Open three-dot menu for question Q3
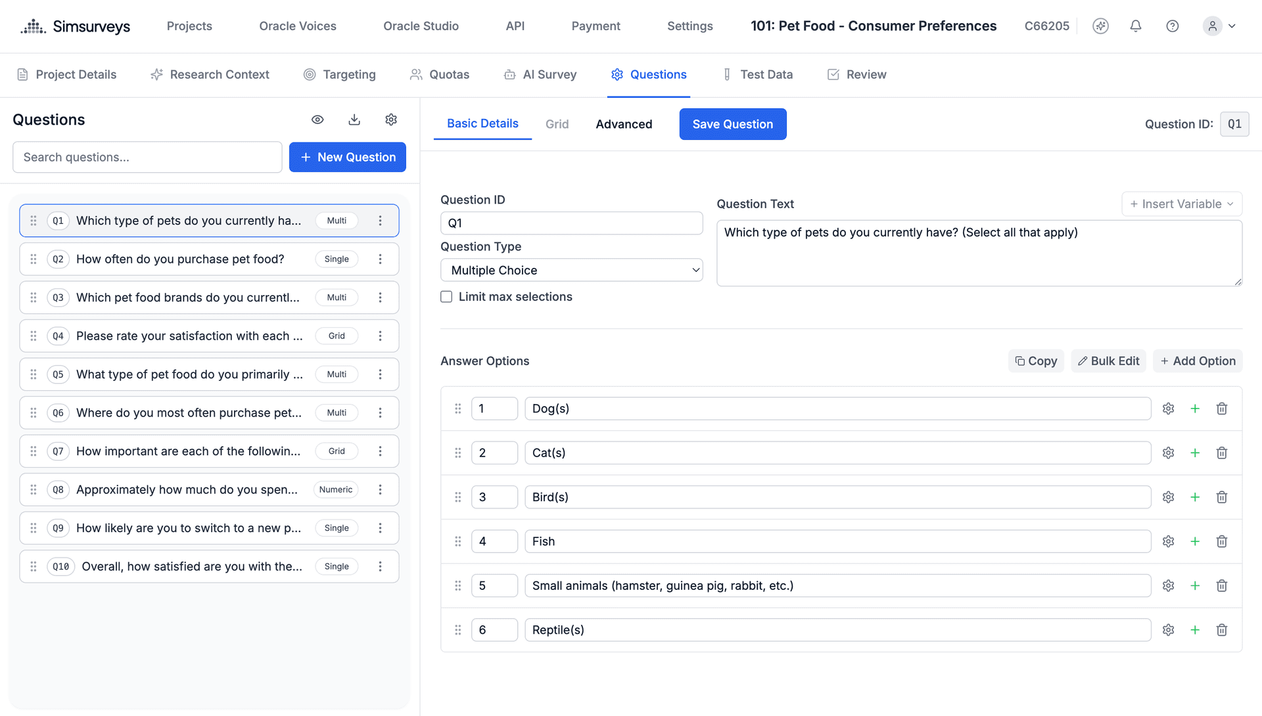This screenshot has height=716, width=1262. point(380,298)
